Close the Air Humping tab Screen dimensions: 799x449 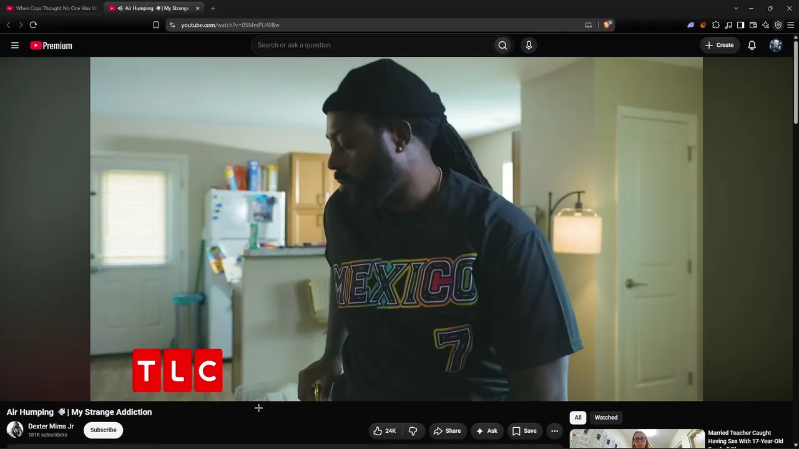[x=198, y=8]
